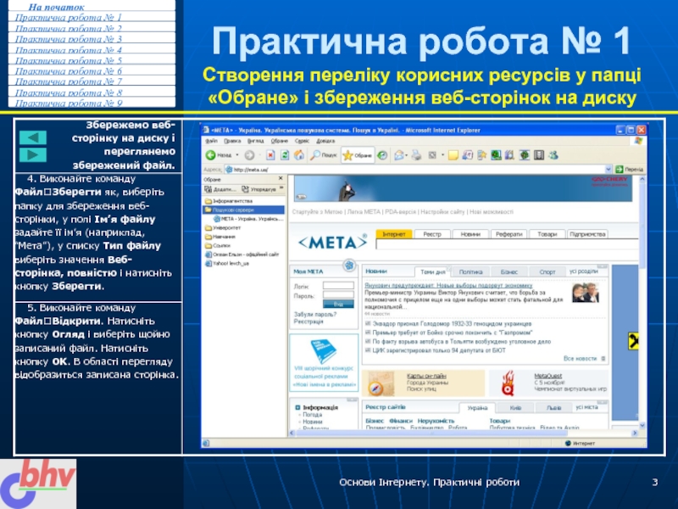678x509 pixels.
Task: Open Практична робота № 9 link
Action: (69, 103)
